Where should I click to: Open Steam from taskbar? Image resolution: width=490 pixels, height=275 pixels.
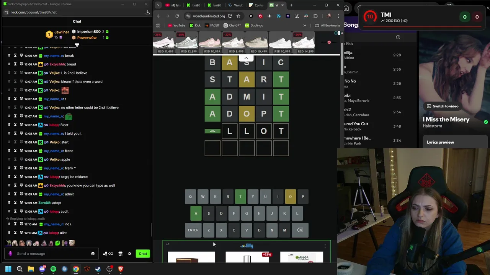click(98, 269)
